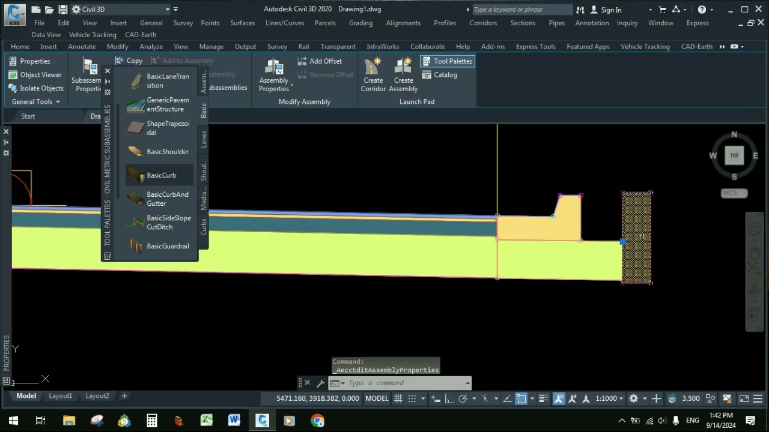Expand the quick access toolbar customize arrow
This screenshot has height=432, width=769.
pos(175,10)
